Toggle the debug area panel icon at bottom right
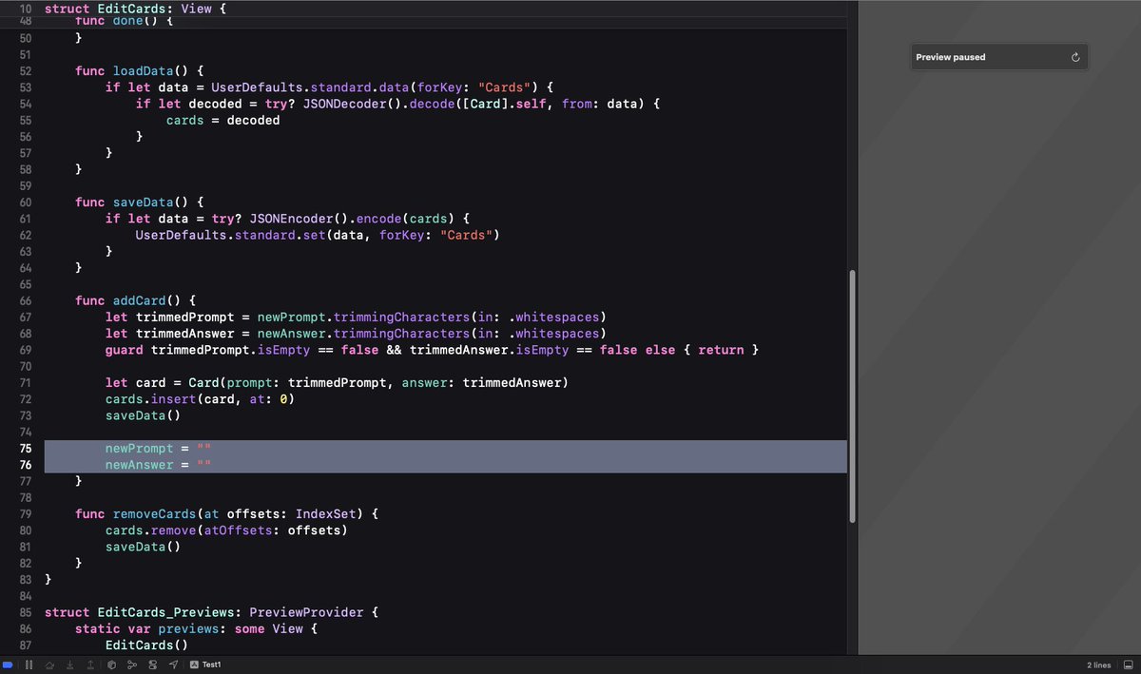Viewport: 1141px width, 674px height. click(1129, 664)
